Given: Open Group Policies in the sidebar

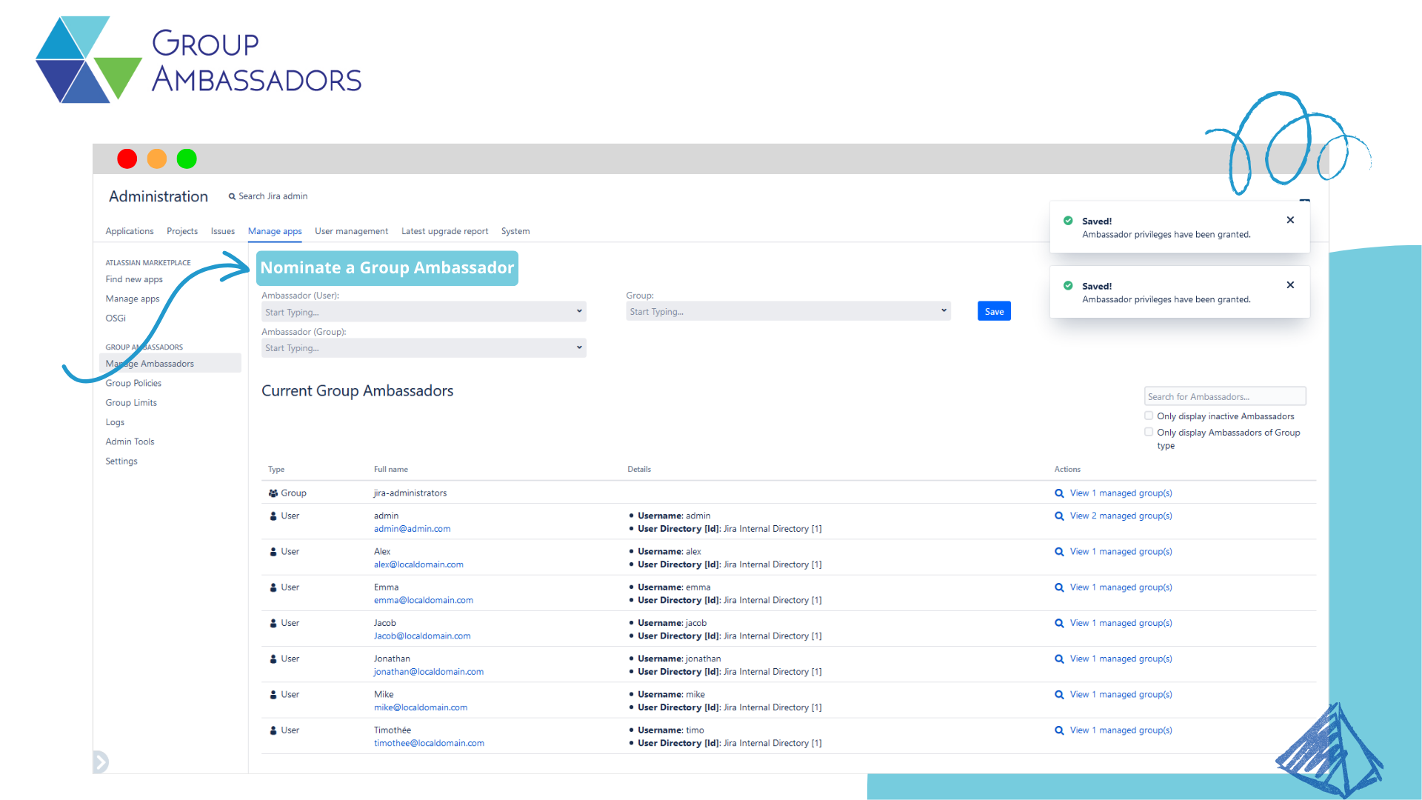Looking at the screenshot, I should point(133,383).
